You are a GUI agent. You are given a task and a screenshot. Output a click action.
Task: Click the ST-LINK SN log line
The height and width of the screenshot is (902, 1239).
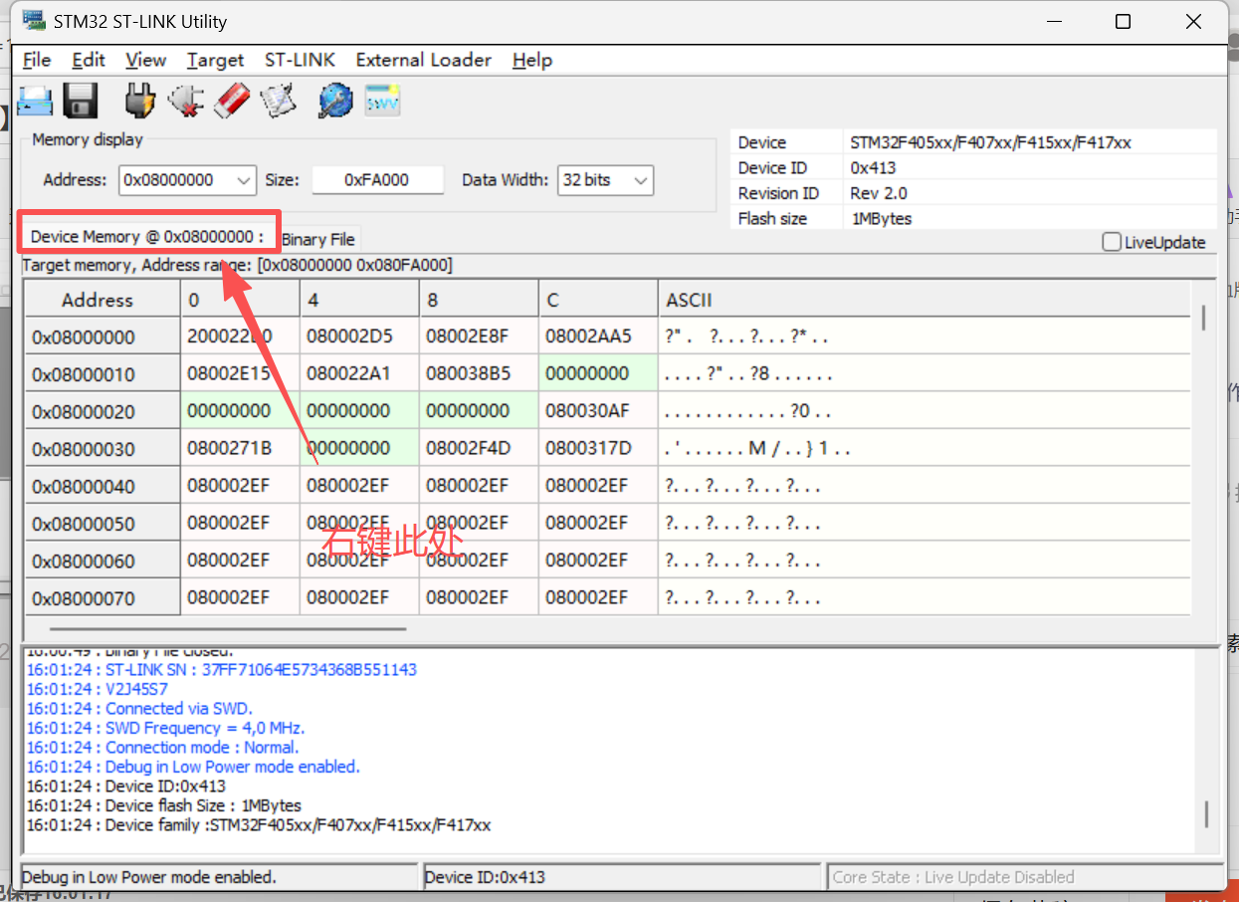pyautogui.click(x=222, y=669)
